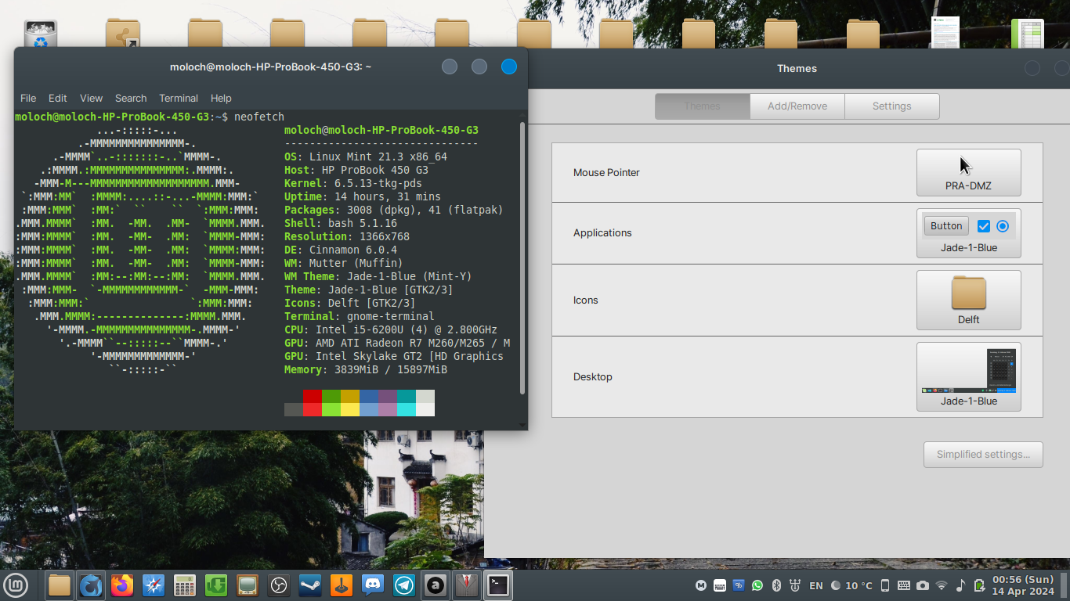This screenshot has height=601, width=1070.
Task: Change icons by clicking the Delft button
Action: (969, 300)
